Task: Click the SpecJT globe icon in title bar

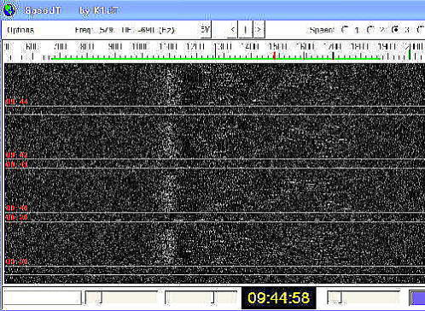Action: (9, 11)
